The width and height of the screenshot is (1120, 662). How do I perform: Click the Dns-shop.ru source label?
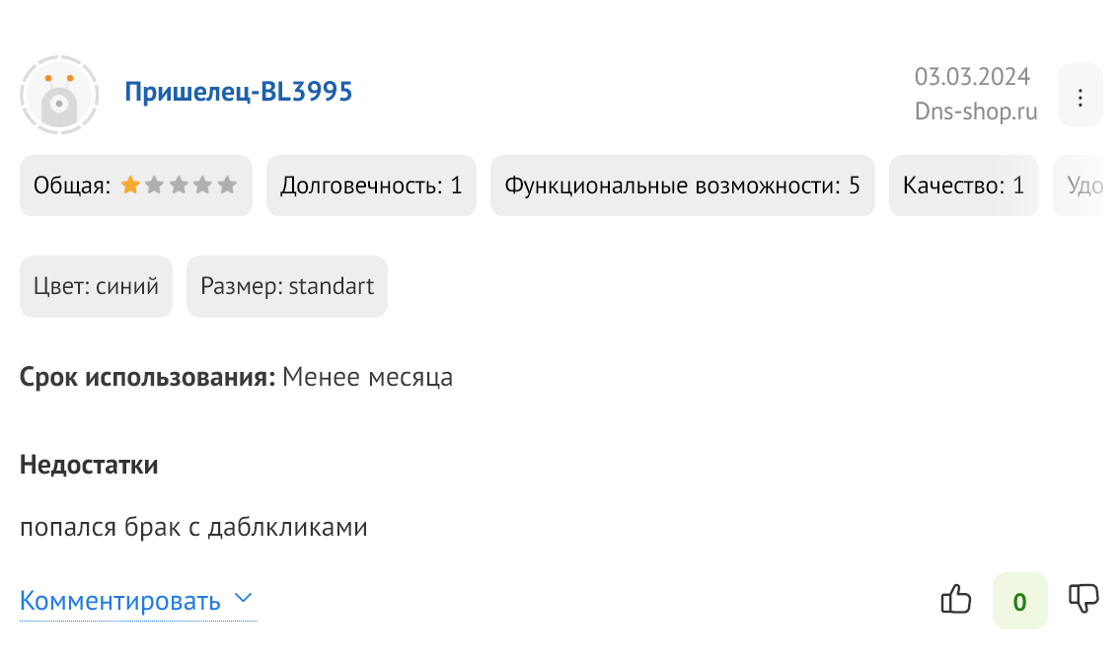(x=976, y=111)
